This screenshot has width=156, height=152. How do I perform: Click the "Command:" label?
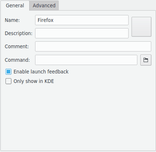(17, 60)
